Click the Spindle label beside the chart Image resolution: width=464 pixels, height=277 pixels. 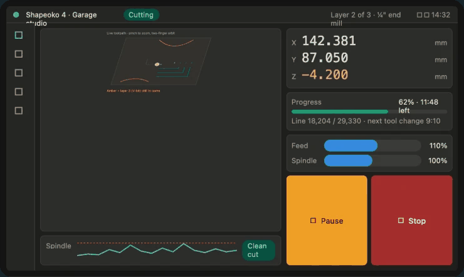58,246
